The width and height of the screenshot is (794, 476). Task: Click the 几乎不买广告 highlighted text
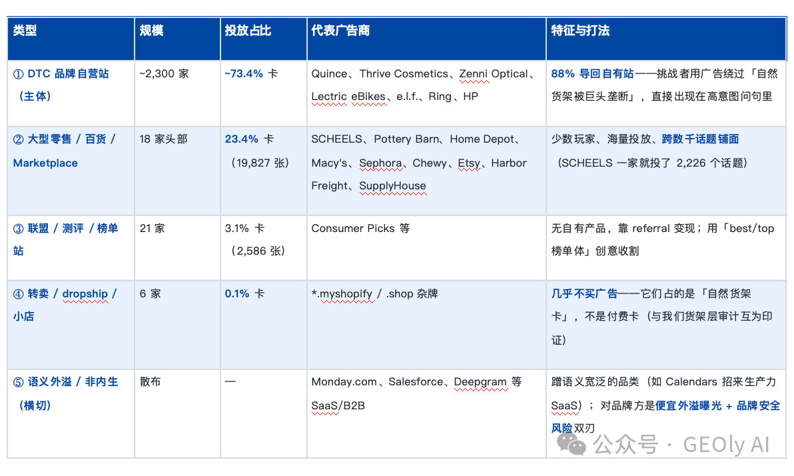(584, 293)
